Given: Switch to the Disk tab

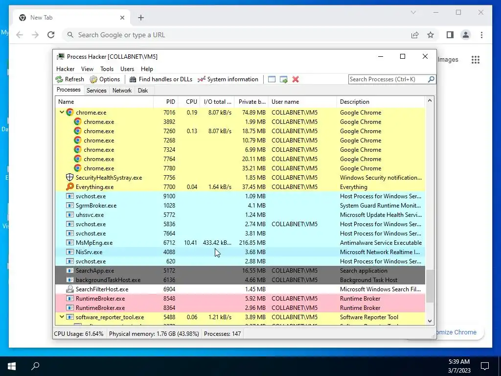Looking at the screenshot, I should (143, 91).
